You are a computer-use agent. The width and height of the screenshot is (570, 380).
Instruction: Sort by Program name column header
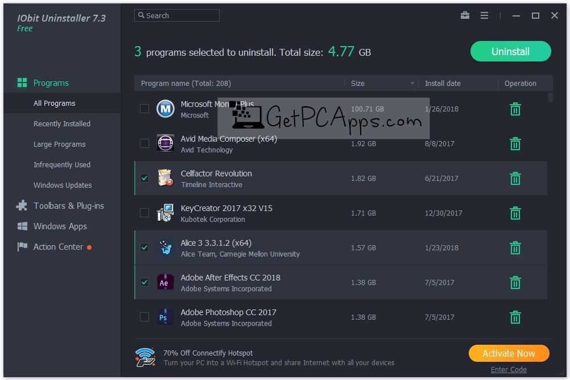[x=186, y=83]
